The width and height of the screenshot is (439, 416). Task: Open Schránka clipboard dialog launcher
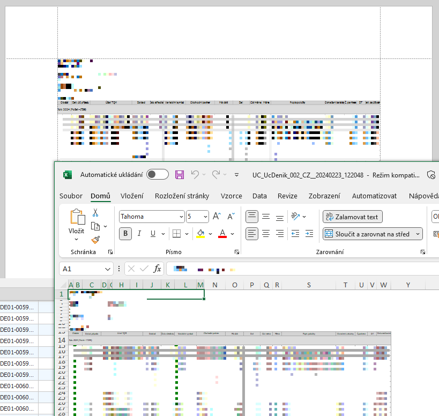[x=110, y=252]
